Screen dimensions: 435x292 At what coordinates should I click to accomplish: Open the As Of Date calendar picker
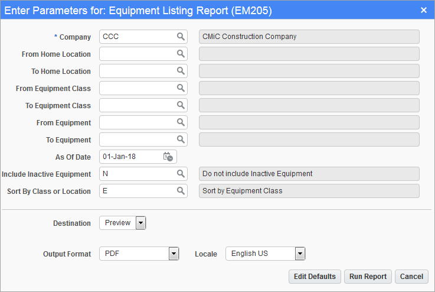point(168,157)
